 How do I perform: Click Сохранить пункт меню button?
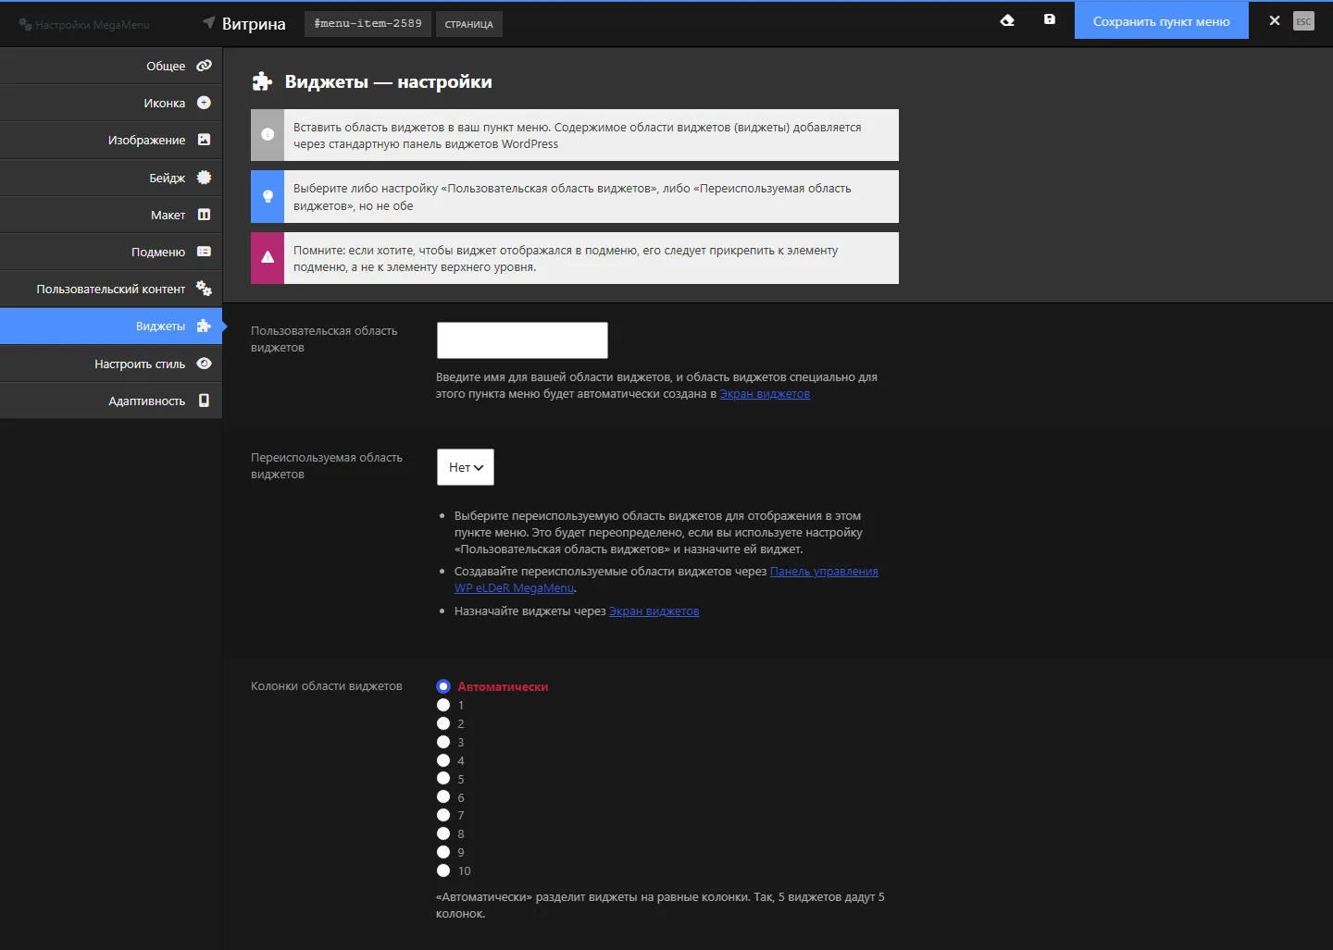coord(1161,20)
